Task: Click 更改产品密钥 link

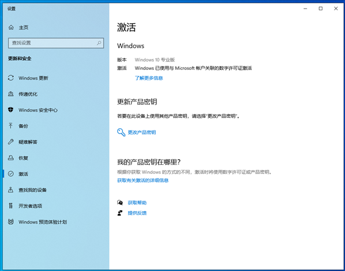Action: (x=142, y=132)
